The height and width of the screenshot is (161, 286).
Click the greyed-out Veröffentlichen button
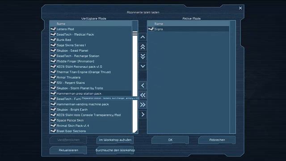(x=68, y=140)
